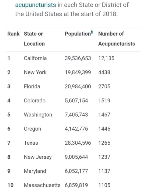Click New Jersey's population 9,005,644
Screen dimensions: 144x189
pyautogui.click(x=76, y=157)
